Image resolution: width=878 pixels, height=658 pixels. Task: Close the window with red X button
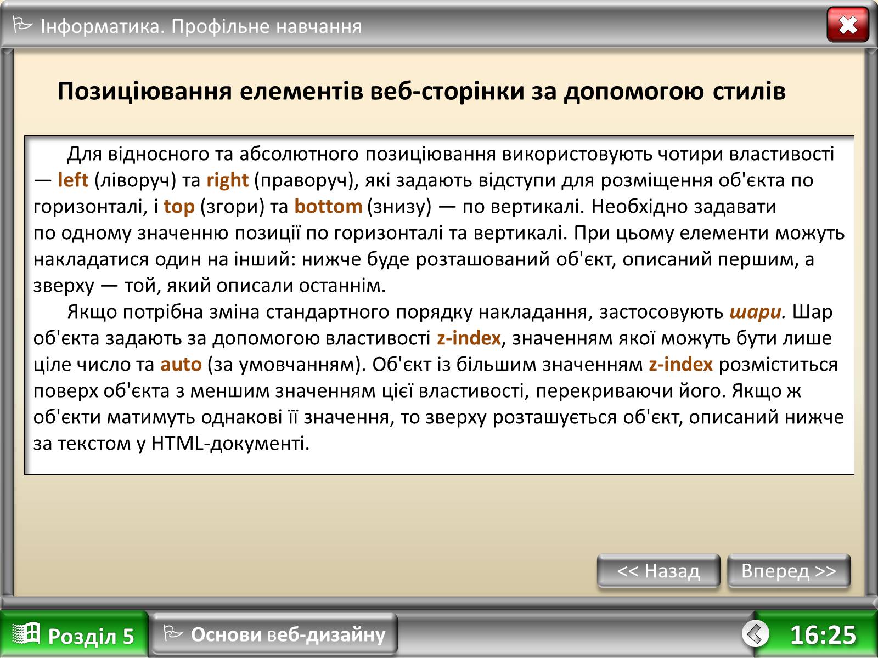(848, 25)
